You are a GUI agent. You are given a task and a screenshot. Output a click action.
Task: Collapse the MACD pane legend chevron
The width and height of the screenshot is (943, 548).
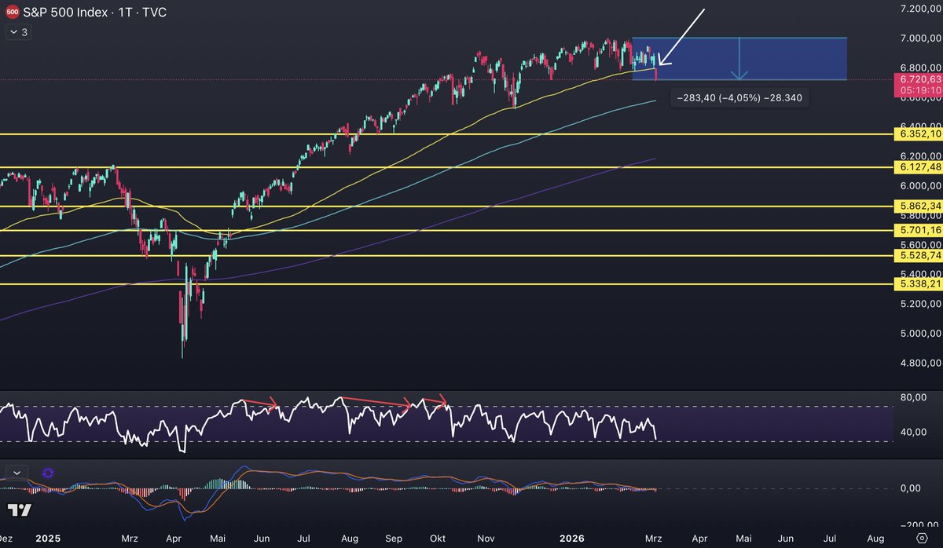(x=17, y=473)
